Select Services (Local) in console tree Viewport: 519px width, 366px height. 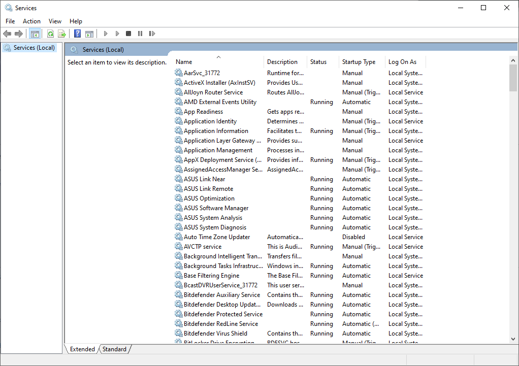pyautogui.click(x=34, y=48)
